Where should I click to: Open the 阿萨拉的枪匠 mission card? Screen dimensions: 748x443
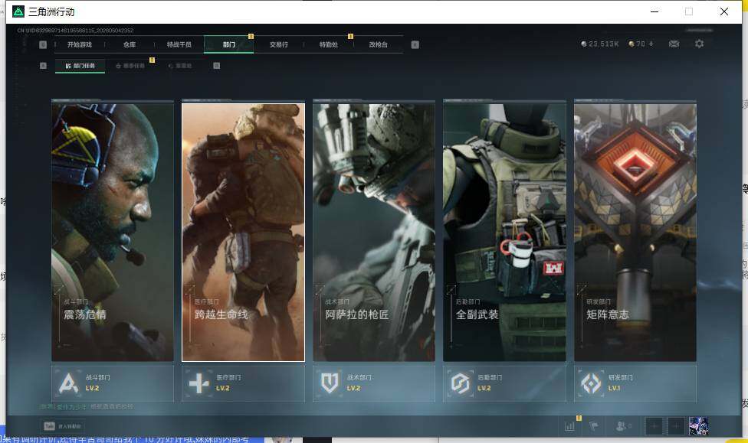[x=374, y=232]
